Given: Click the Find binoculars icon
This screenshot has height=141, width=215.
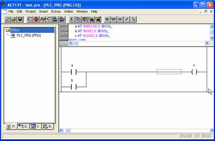Looking at the screenshot, I should point(91,19).
